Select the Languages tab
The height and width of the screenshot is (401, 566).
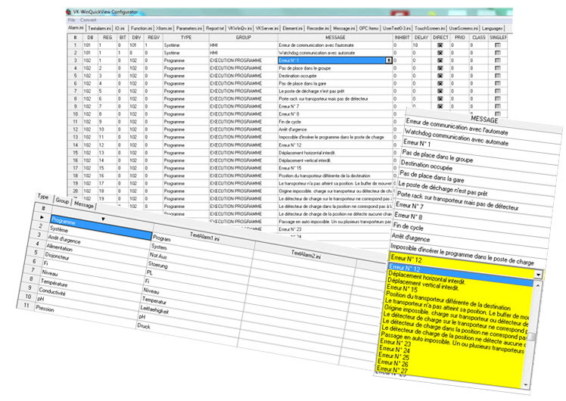point(492,28)
